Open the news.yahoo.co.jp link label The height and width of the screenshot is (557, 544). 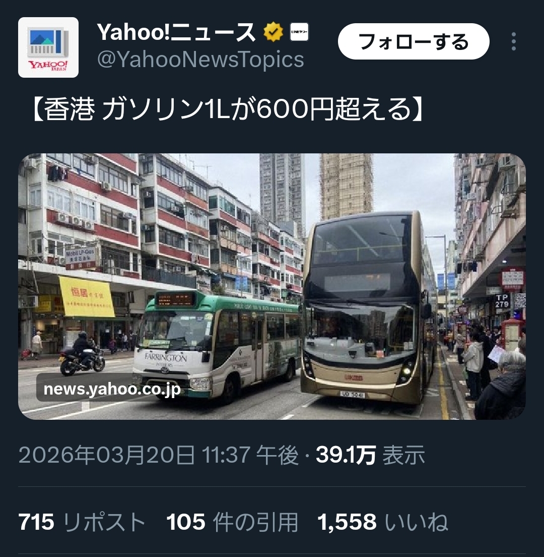coord(112,389)
